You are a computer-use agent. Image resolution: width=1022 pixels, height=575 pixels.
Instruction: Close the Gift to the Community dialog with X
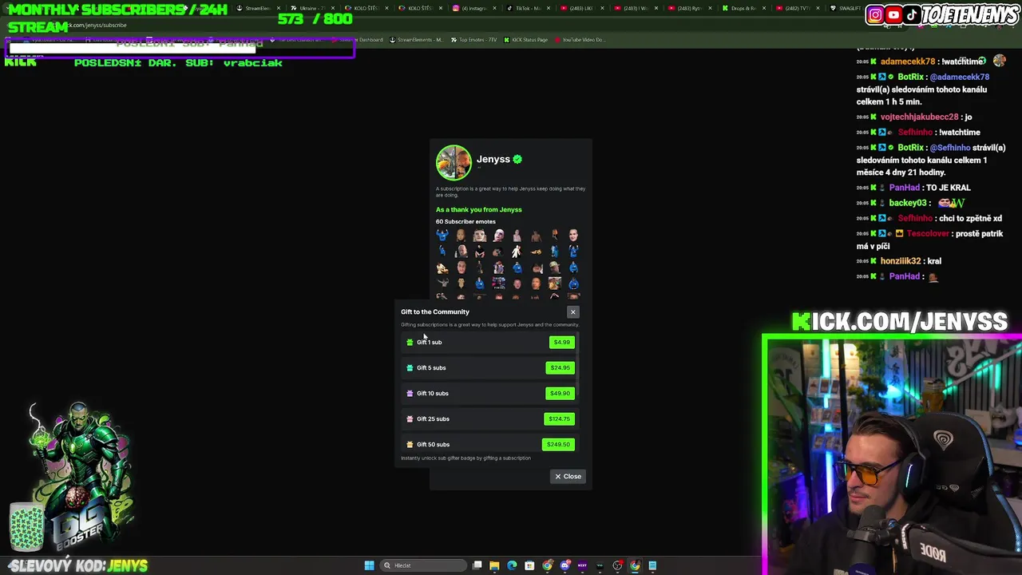tap(572, 312)
